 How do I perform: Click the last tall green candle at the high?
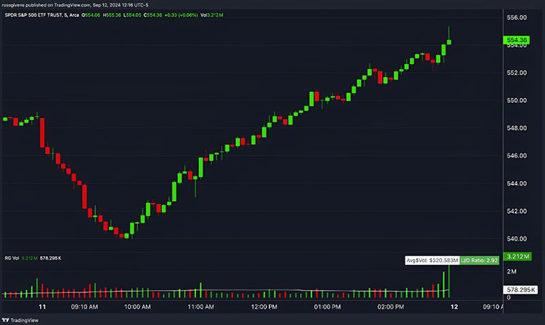tap(449, 41)
